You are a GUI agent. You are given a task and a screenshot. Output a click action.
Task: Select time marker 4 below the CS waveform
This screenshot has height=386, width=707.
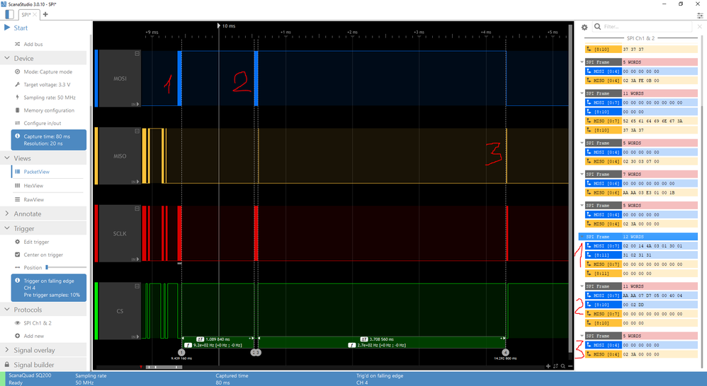505,352
